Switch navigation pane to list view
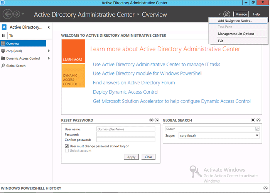270x193 pixels. pos(4,35)
